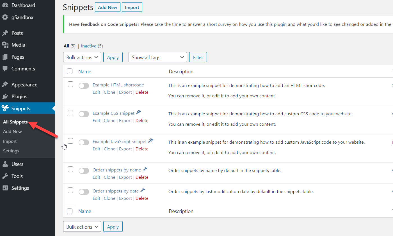Click the qSandbox gear icon
The width and height of the screenshot is (393, 236).
tap(5, 17)
